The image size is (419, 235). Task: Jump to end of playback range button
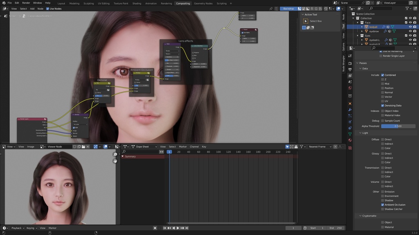(187, 228)
